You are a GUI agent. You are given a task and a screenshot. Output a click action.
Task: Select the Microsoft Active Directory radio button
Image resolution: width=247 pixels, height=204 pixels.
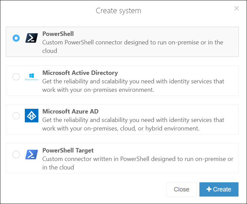(x=16, y=77)
